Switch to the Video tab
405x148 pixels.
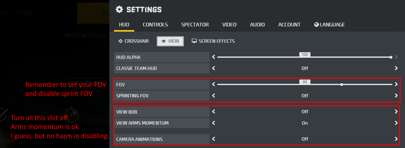tap(229, 25)
